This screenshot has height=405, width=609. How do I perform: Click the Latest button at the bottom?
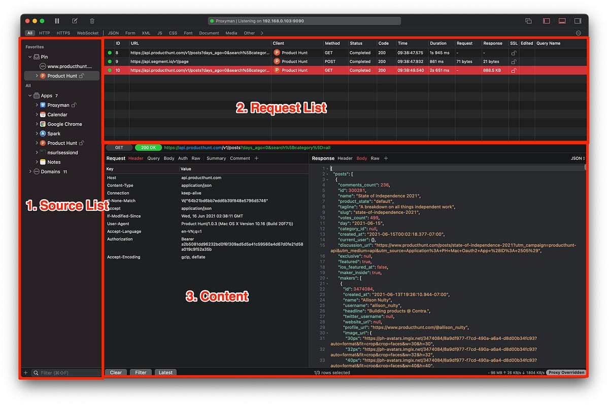165,372
